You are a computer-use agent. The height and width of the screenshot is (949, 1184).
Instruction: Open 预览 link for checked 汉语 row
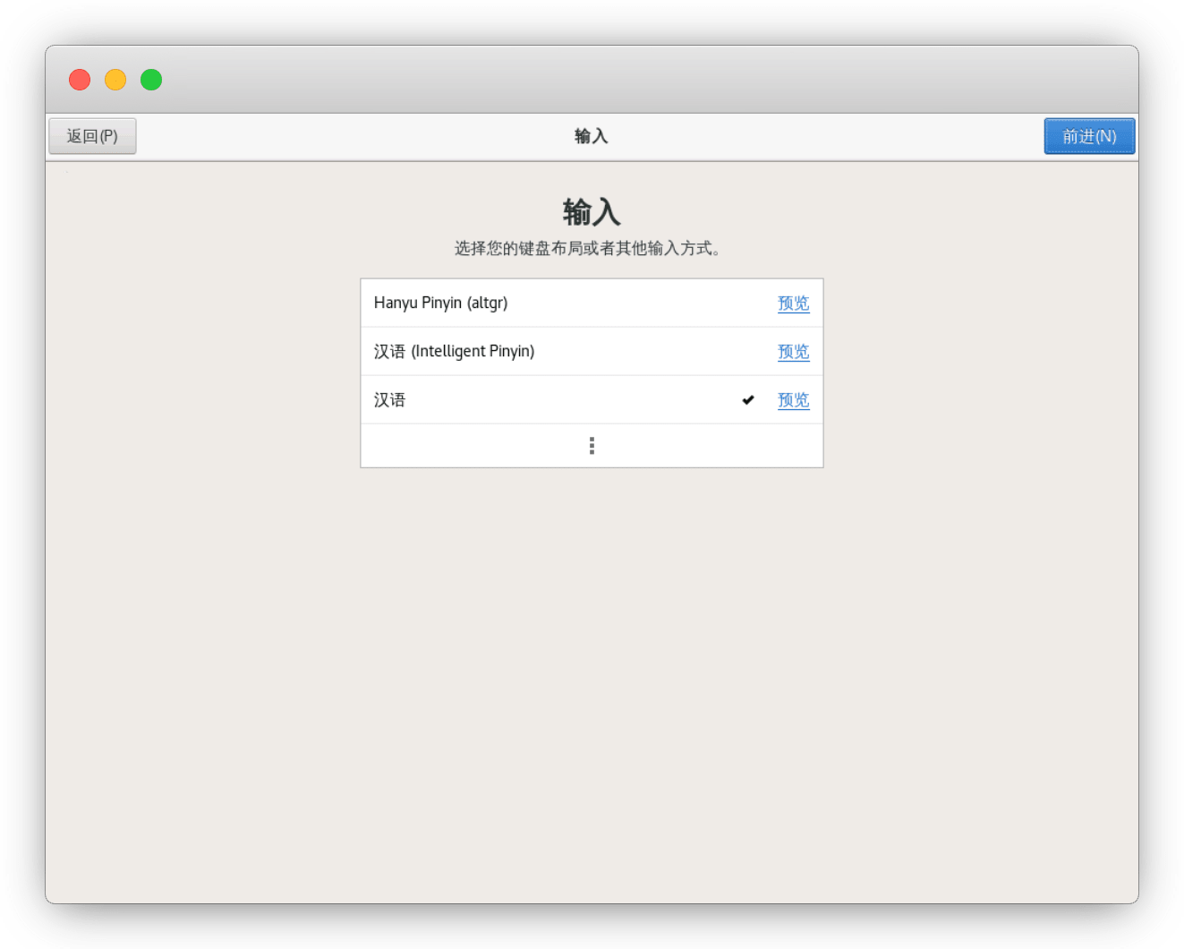pos(793,400)
